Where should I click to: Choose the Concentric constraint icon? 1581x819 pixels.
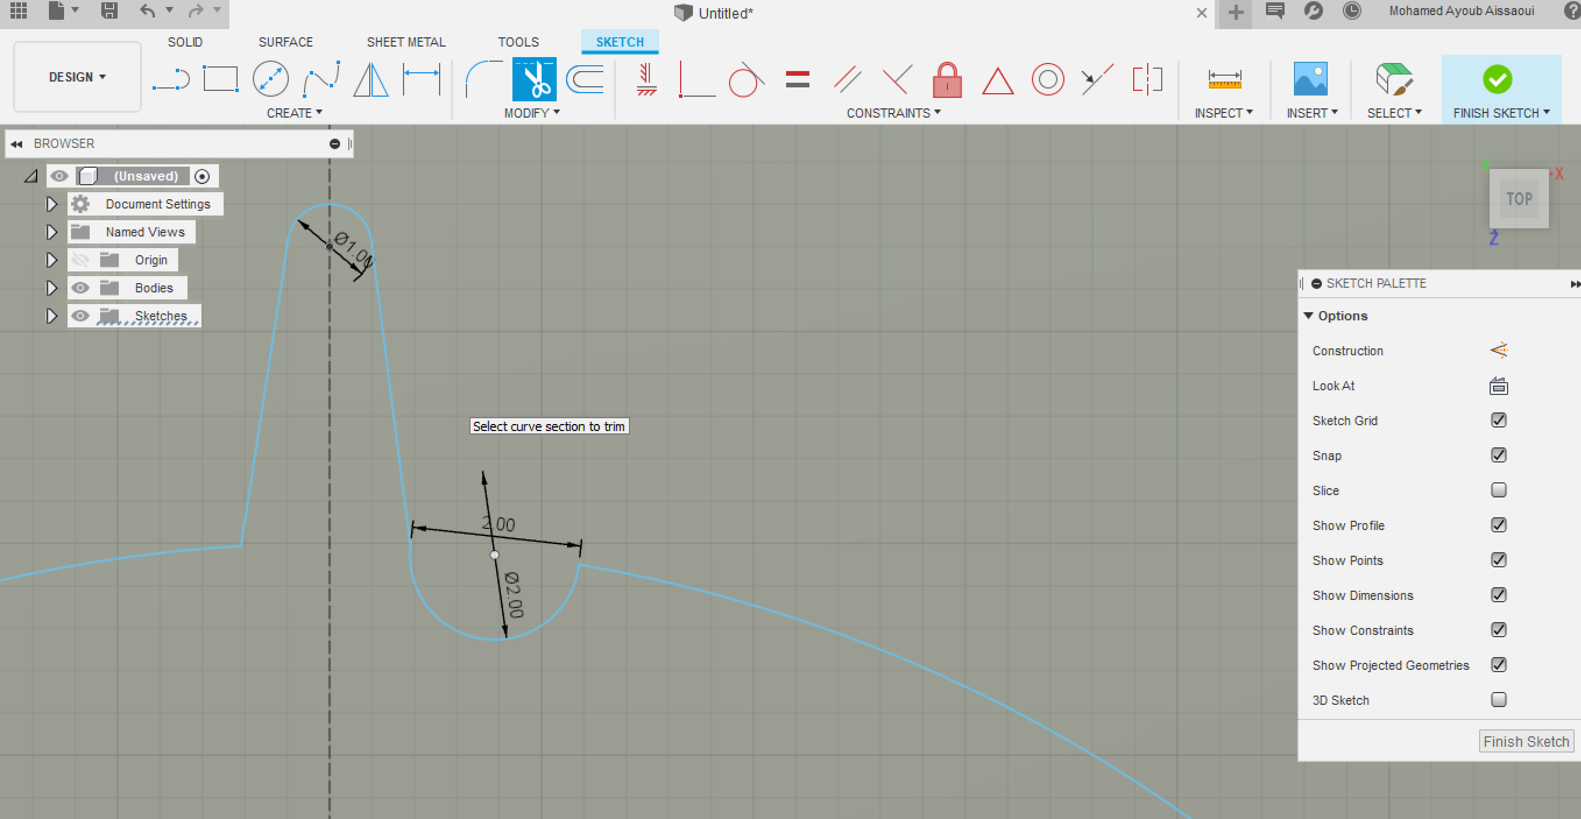point(1048,80)
